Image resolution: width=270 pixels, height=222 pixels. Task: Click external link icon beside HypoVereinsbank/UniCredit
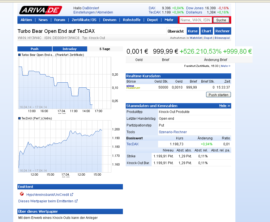(72, 194)
